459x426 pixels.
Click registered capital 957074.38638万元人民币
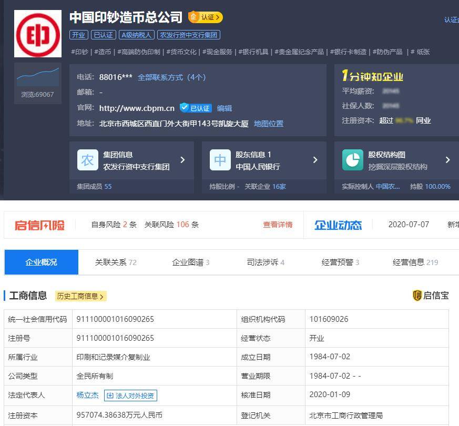[119, 415]
